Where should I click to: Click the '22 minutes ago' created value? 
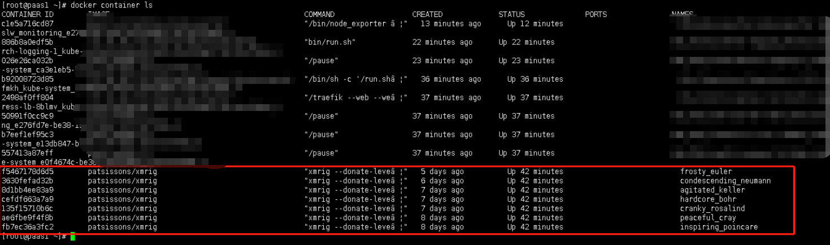click(442, 42)
